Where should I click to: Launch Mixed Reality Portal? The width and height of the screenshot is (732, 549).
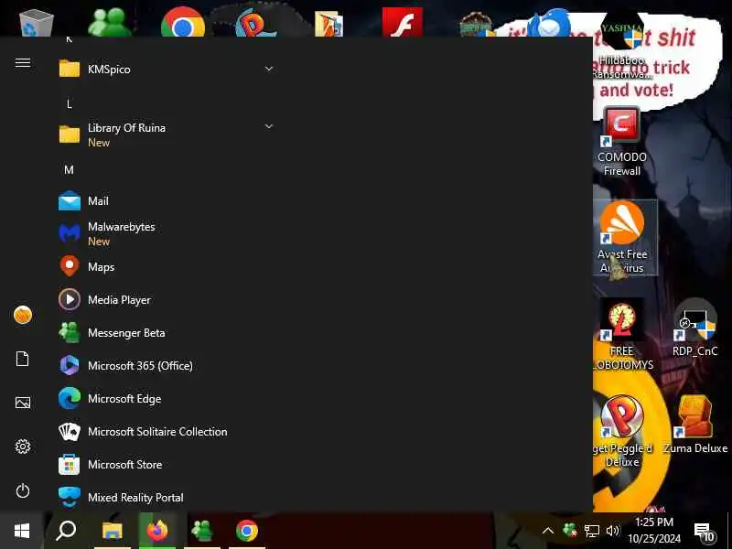click(x=166, y=497)
